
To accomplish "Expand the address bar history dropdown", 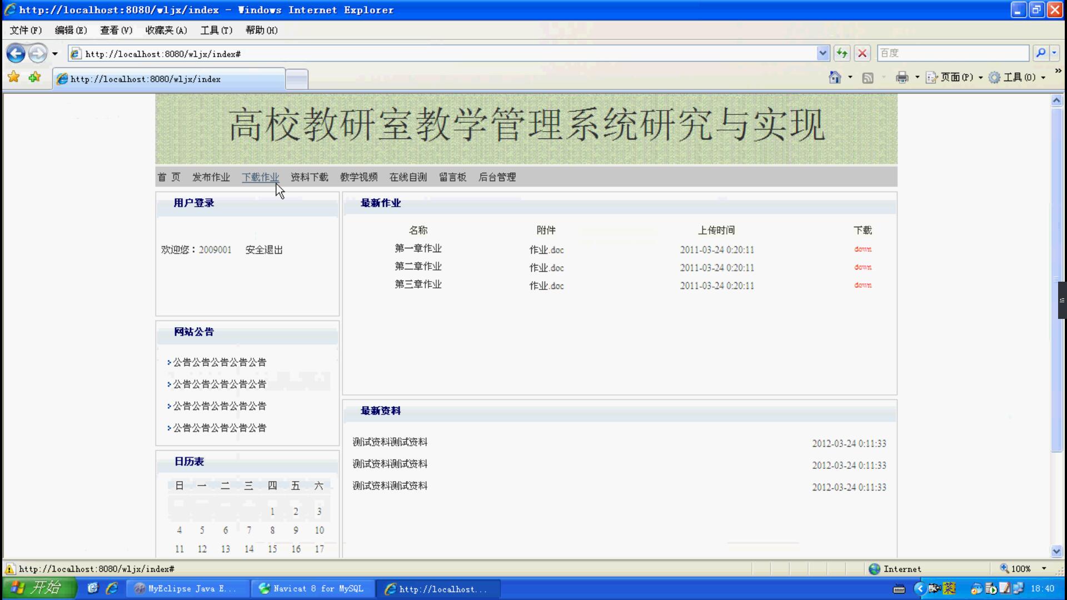I will pos(823,53).
